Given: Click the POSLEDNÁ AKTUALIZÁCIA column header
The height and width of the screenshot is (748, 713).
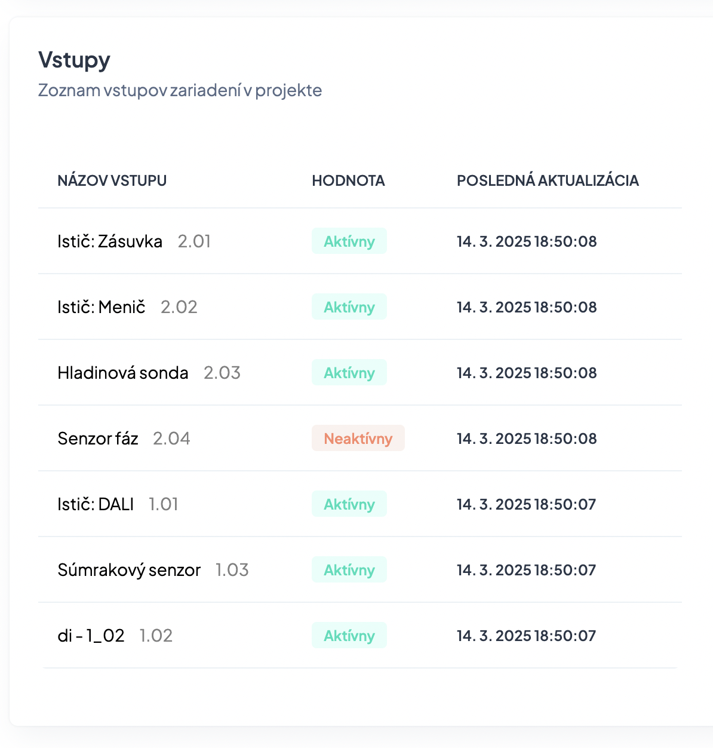Looking at the screenshot, I should pyautogui.click(x=548, y=180).
